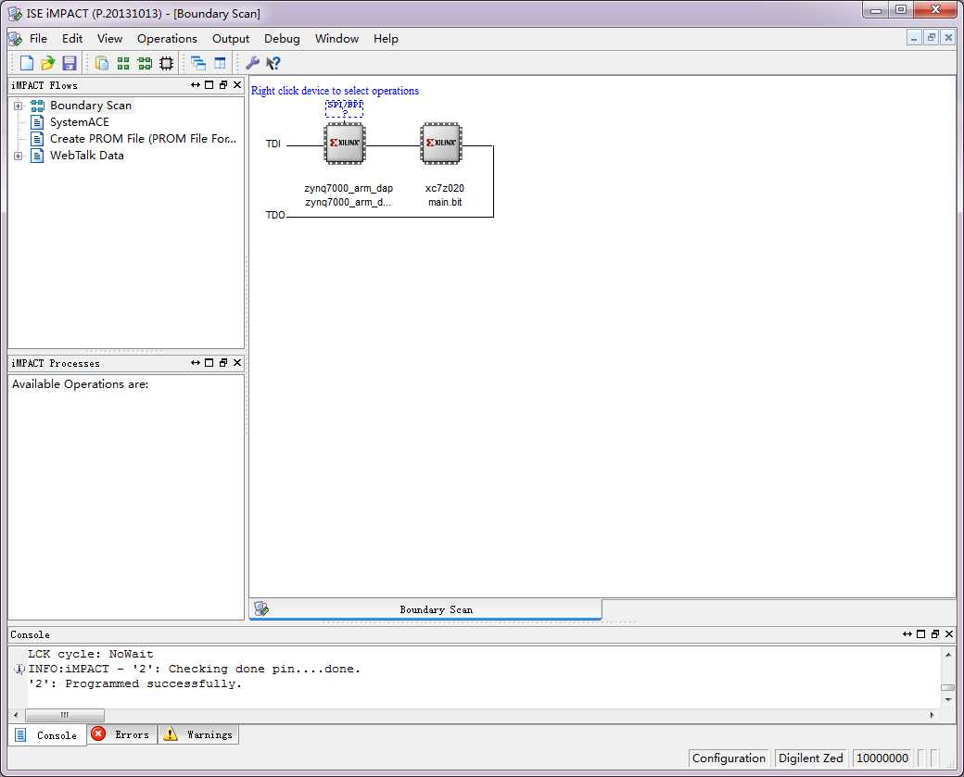This screenshot has height=777, width=964.
Task: Open the Help menu
Action: [386, 39]
